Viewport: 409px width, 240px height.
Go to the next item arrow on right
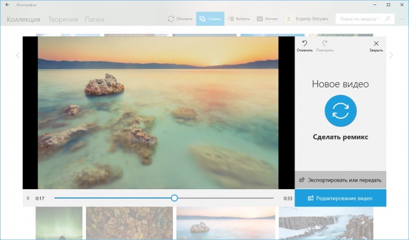coord(391,55)
